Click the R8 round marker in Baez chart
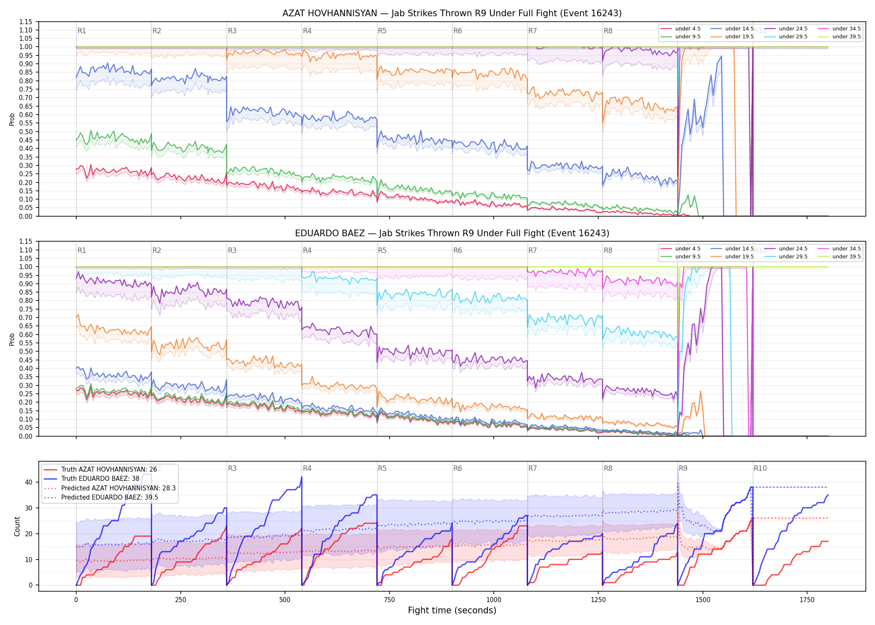Image resolution: width=875 pixels, height=625 pixels. coord(608,250)
